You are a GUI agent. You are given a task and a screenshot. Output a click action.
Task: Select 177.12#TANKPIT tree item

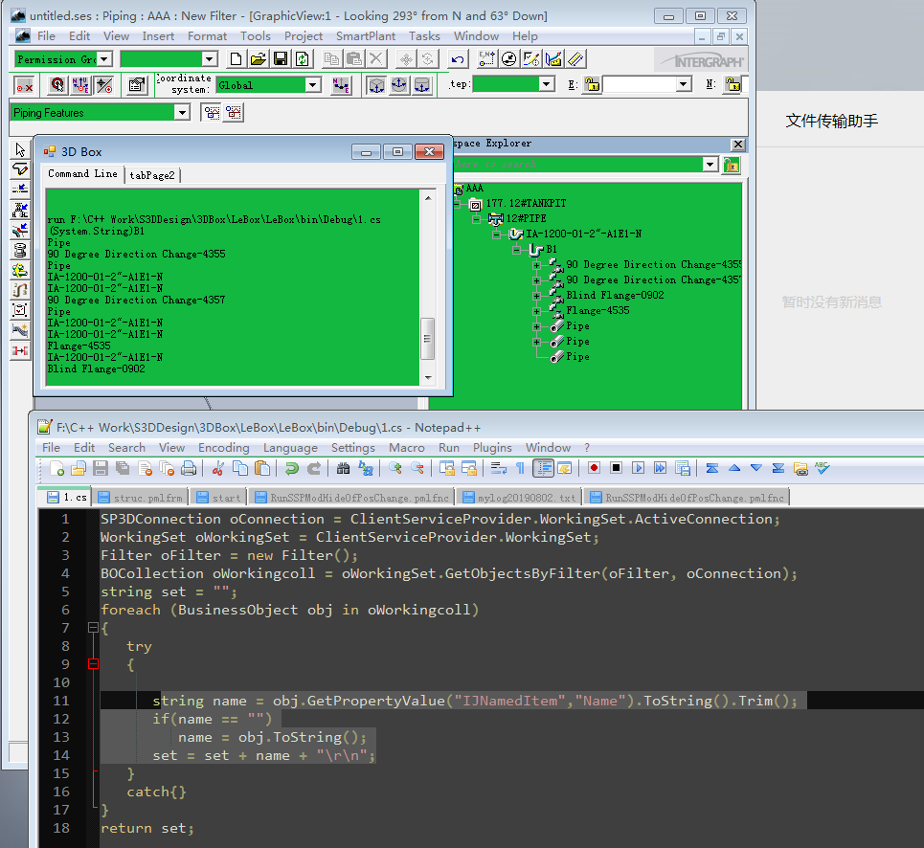coord(526,203)
